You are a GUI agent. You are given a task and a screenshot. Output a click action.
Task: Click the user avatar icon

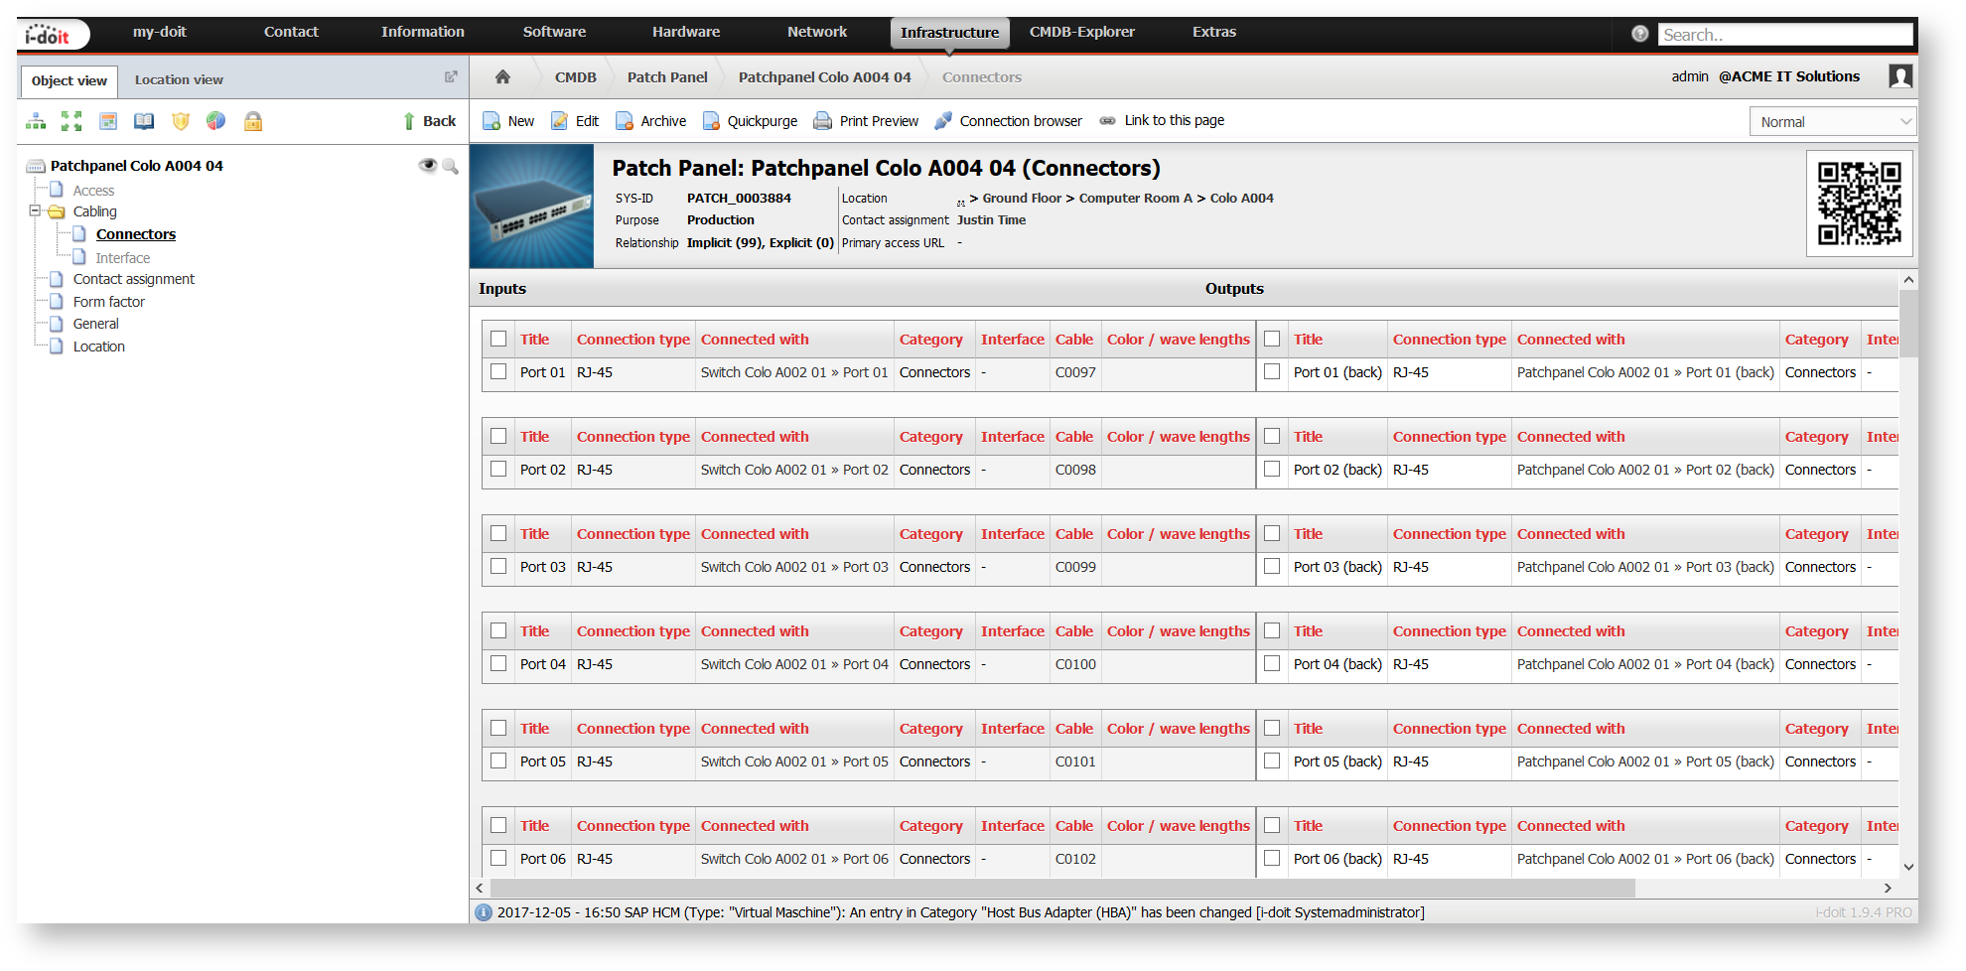(1900, 76)
